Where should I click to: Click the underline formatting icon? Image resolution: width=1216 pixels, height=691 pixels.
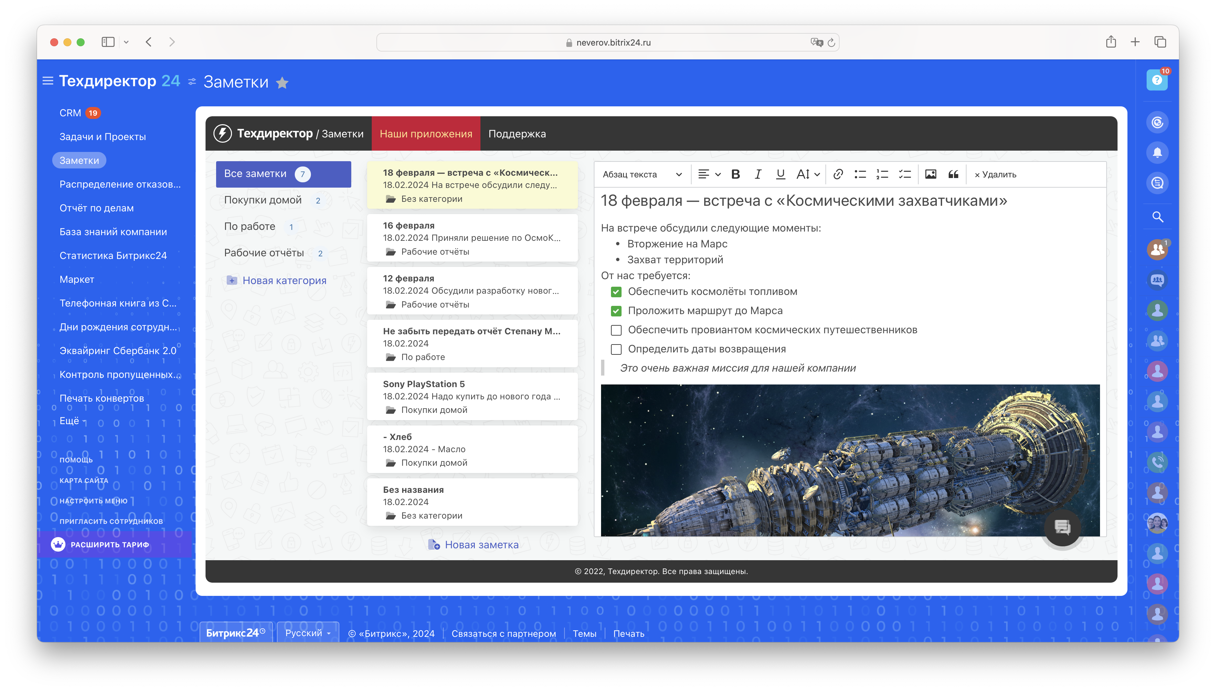[x=780, y=174]
